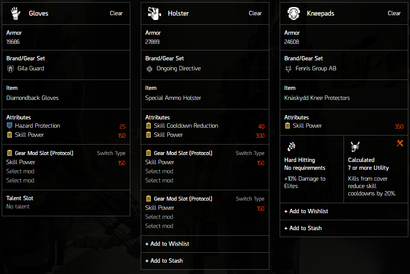Switch Type of first Holster gear mod slot
Viewport: 410px width, 274px height.
click(x=250, y=153)
